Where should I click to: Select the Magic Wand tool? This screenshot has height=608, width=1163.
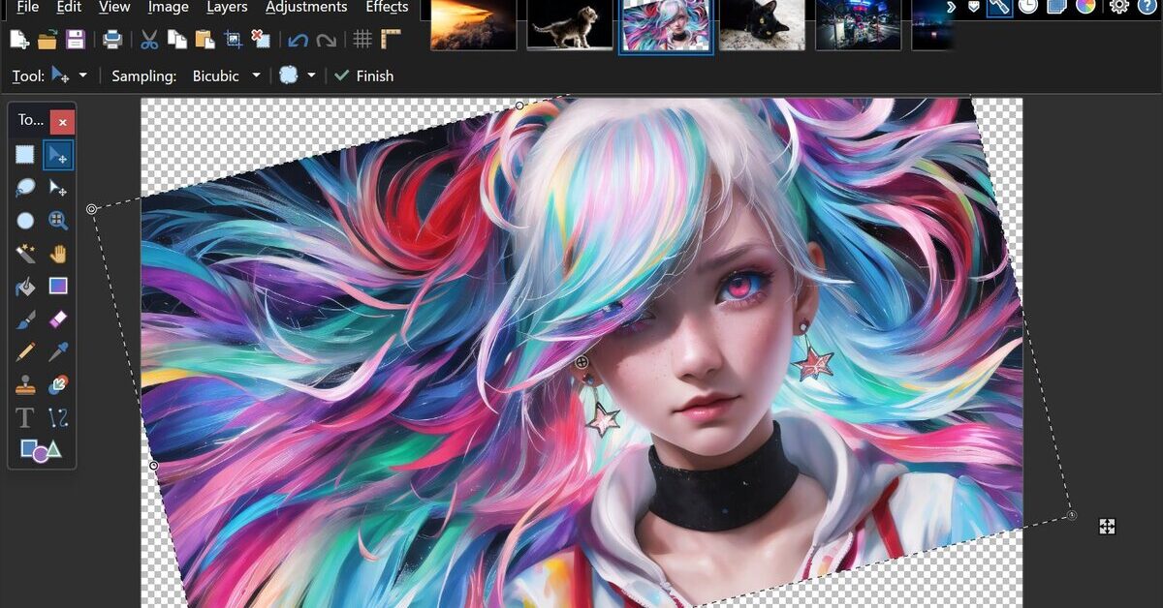tap(25, 253)
